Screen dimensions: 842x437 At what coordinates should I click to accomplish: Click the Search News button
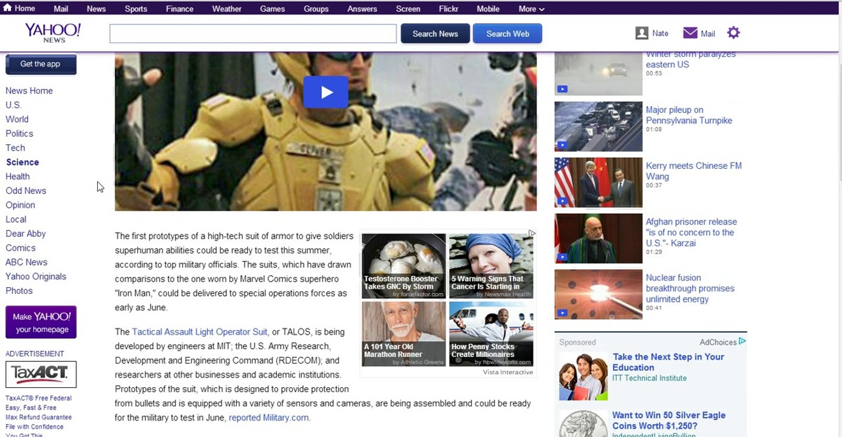click(435, 33)
